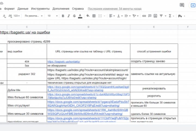Select column D header
This screenshot has height=131, width=196.
coord(88,27)
